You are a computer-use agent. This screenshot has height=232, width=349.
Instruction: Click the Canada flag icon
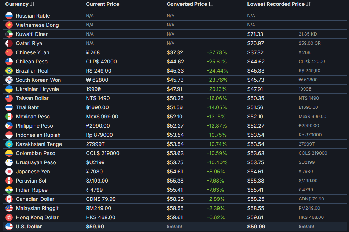point(9,199)
